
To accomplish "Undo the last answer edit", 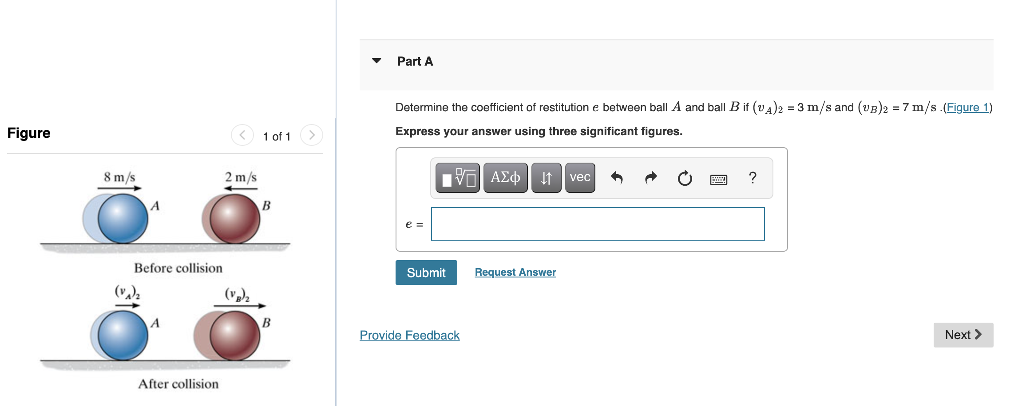I will 617,178.
